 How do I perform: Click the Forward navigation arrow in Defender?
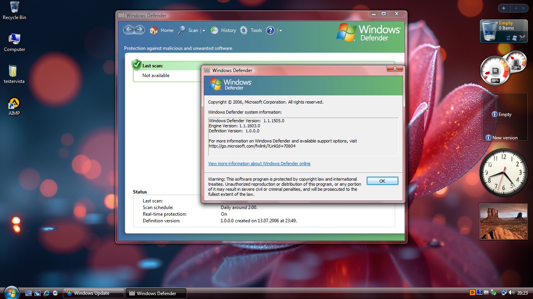coord(139,30)
